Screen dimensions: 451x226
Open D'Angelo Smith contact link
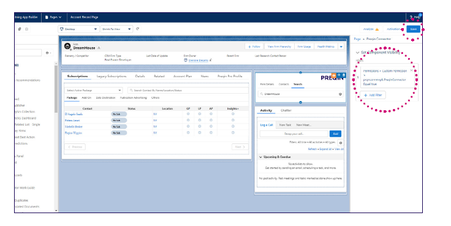tap(74, 114)
